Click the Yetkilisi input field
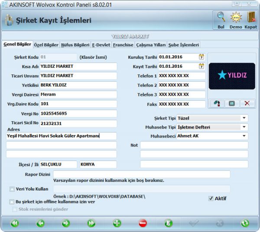The width and height of the screenshot is (260, 232). (78, 85)
